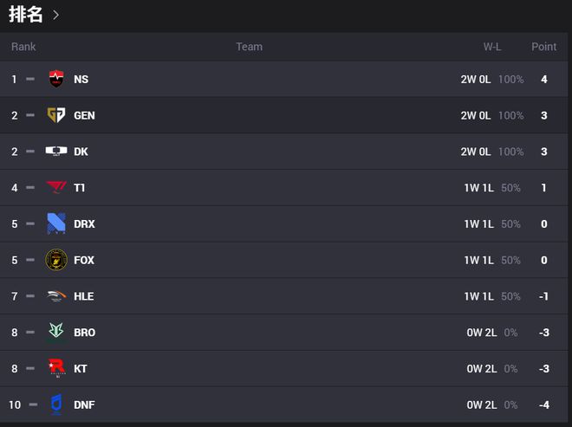Viewport: 572px width, 427px height.
Task: Open the T1 team name link
Action: (79, 188)
